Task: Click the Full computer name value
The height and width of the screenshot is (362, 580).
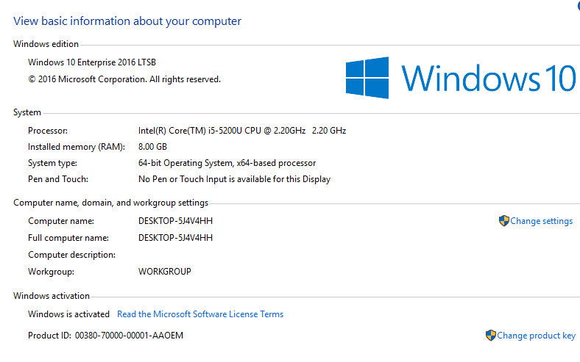Action: coord(175,238)
